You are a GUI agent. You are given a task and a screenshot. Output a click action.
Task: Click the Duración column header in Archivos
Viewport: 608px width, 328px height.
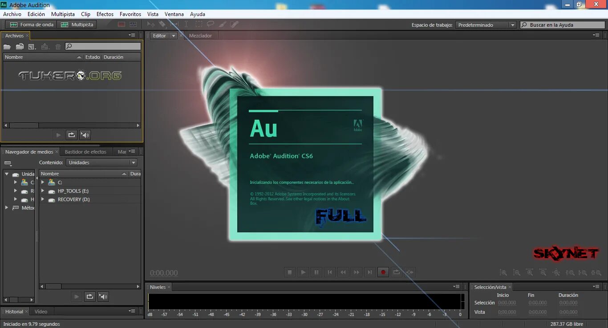[113, 57]
